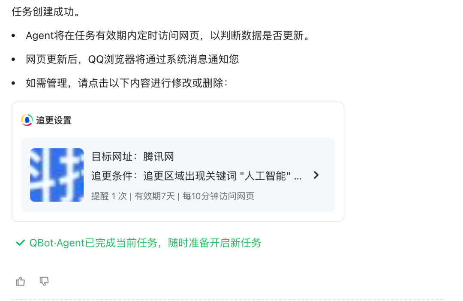Click the "人工智能" keyword text
Viewport: 463px width, 301px height.
[265, 176]
